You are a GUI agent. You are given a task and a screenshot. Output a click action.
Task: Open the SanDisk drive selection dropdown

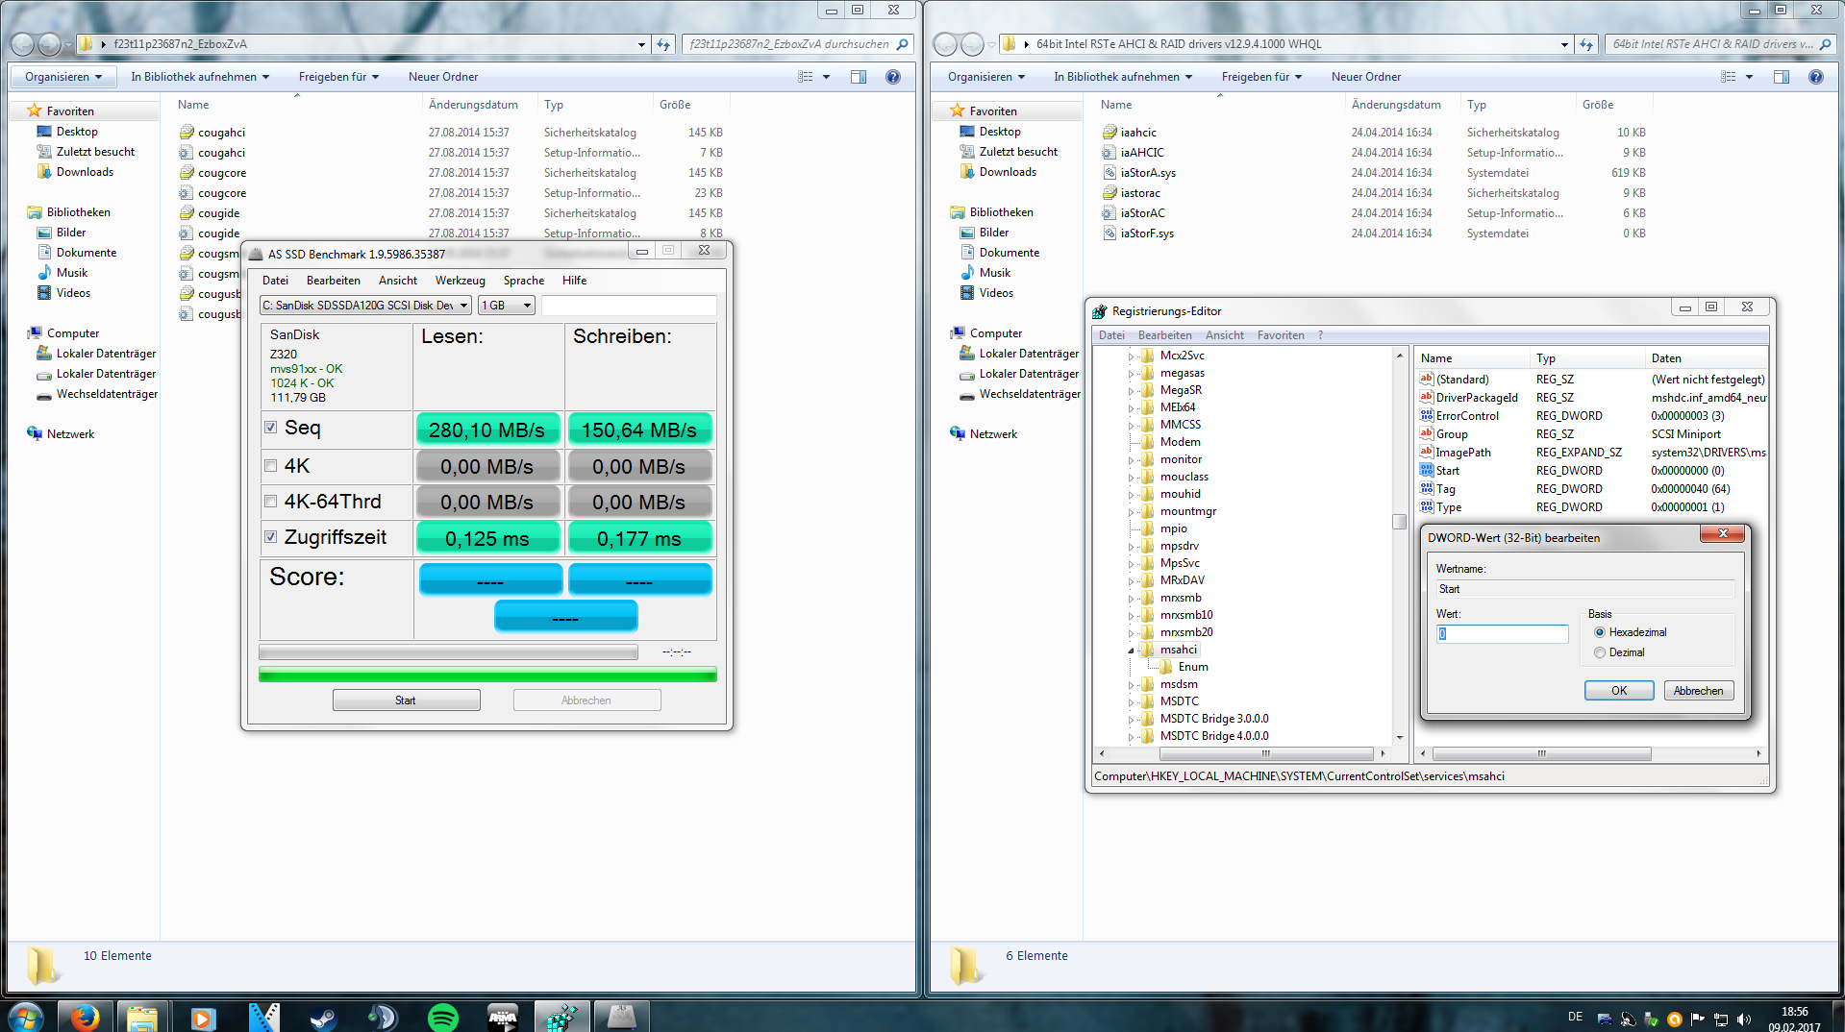click(x=365, y=306)
